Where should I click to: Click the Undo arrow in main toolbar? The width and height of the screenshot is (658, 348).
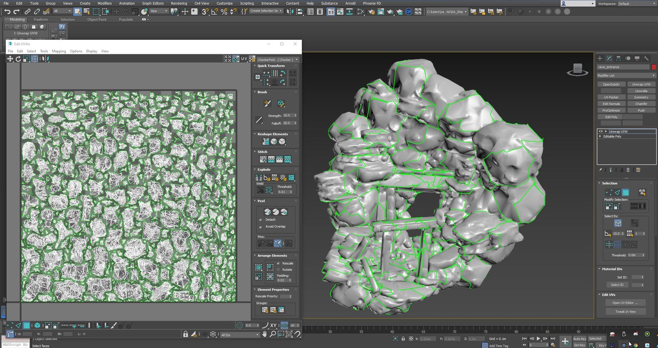[x=7, y=12]
